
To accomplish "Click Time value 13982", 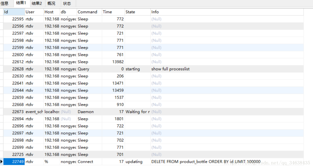I will point(113,62).
